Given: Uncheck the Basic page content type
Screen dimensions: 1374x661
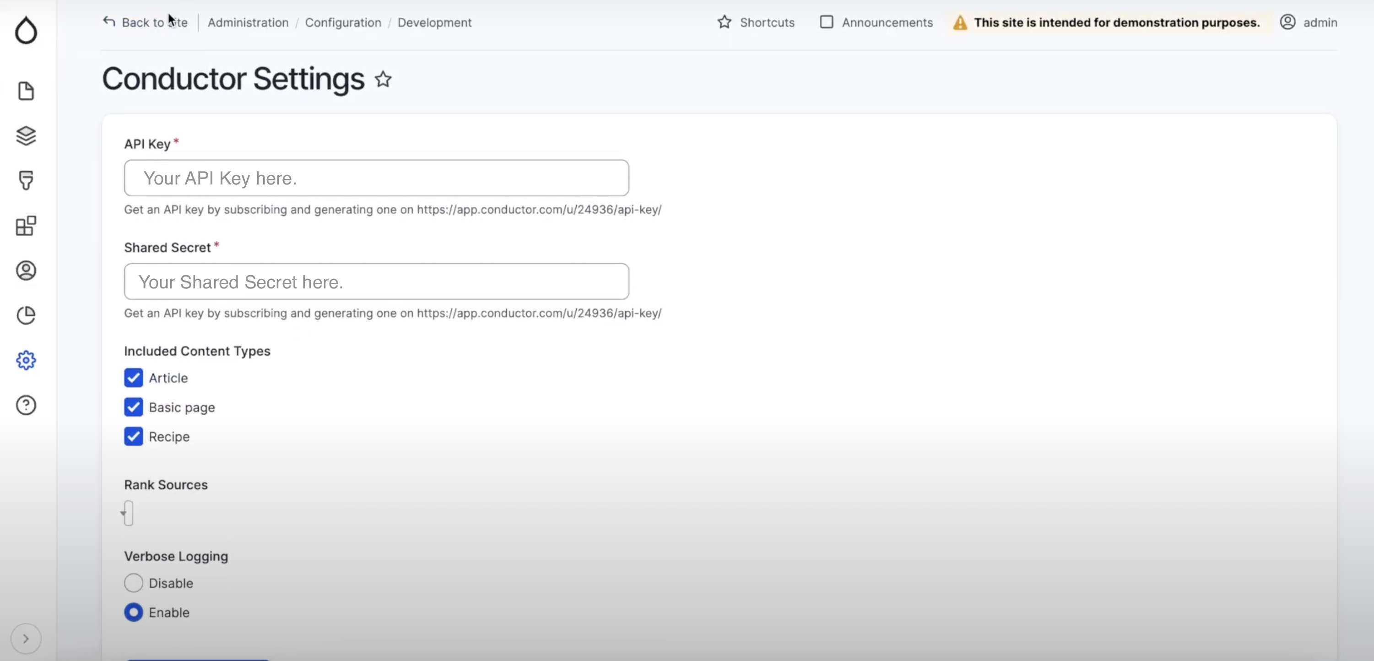Looking at the screenshot, I should pyautogui.click(x=133, y=407).
